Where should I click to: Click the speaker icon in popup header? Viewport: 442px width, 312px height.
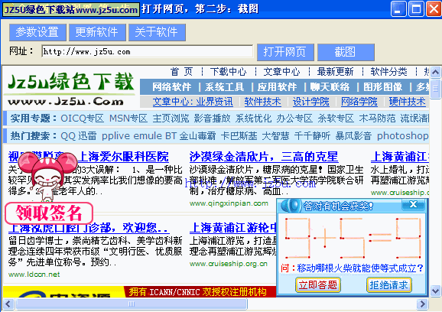pos(291,206)
